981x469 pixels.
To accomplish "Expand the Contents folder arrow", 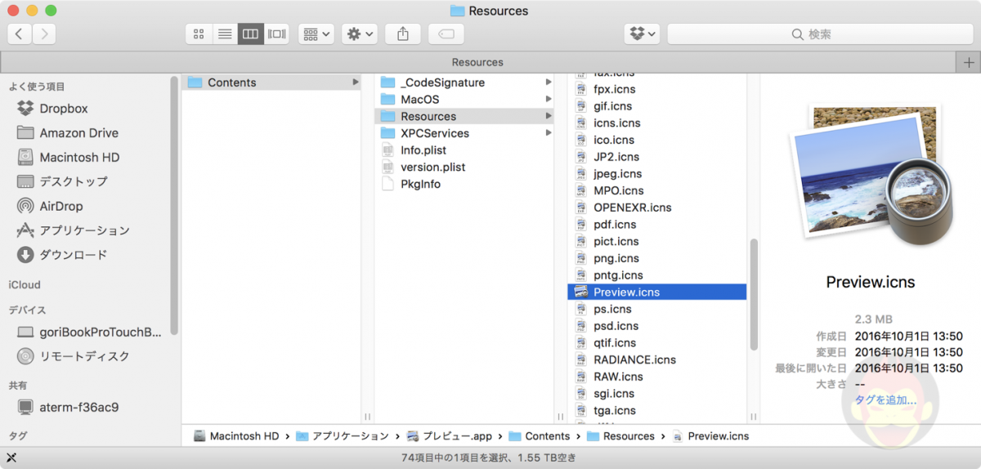I will 356,83.
